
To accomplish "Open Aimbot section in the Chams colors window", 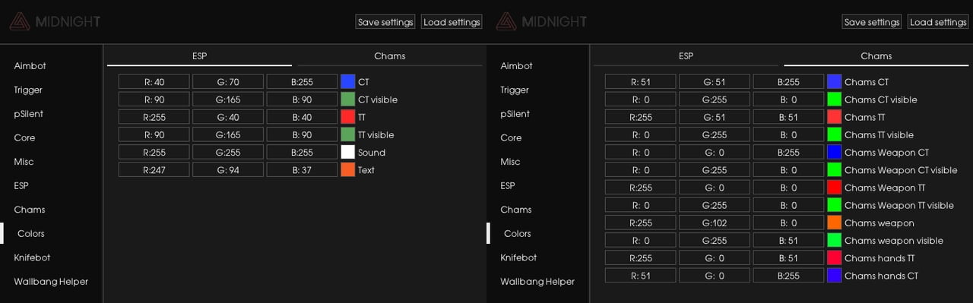I will click(x=516, y=66).
